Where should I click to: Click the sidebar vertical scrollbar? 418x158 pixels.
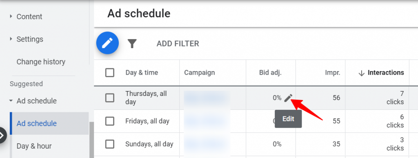(x=92, y=140)
